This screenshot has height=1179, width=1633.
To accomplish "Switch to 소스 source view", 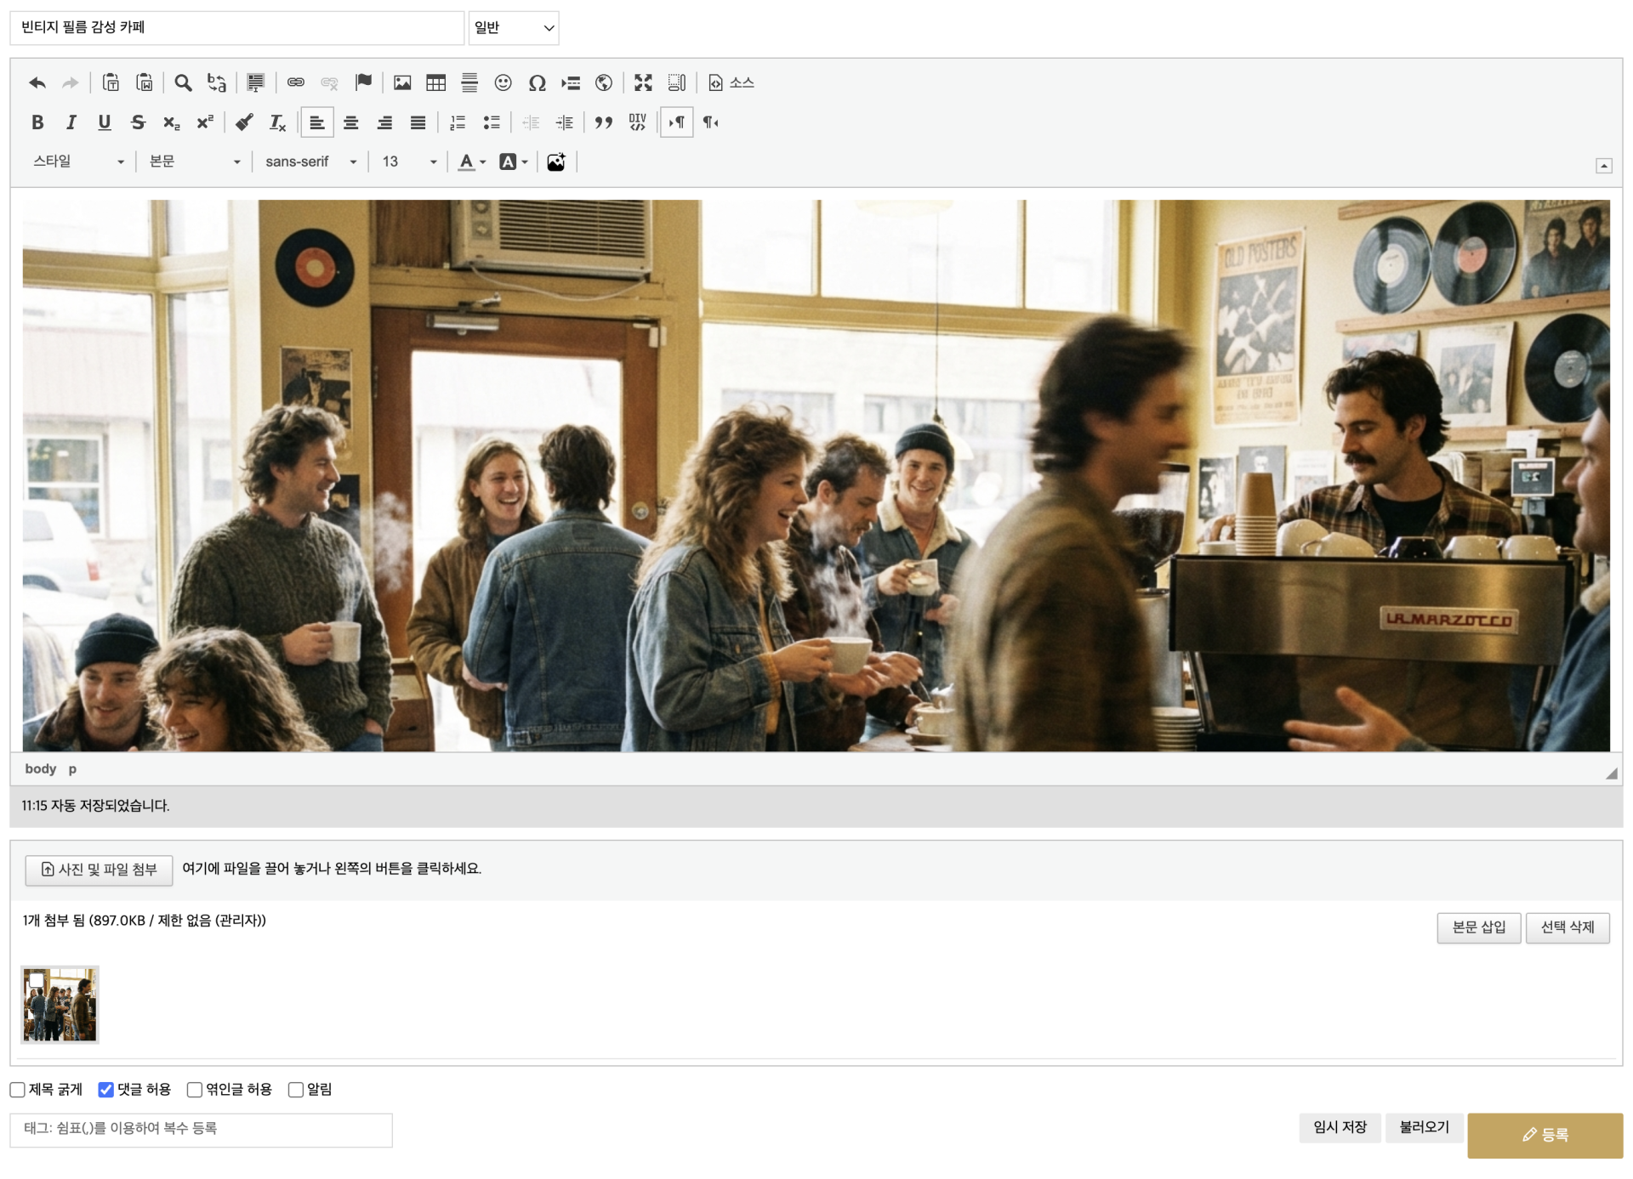I will tap(731, 82).
